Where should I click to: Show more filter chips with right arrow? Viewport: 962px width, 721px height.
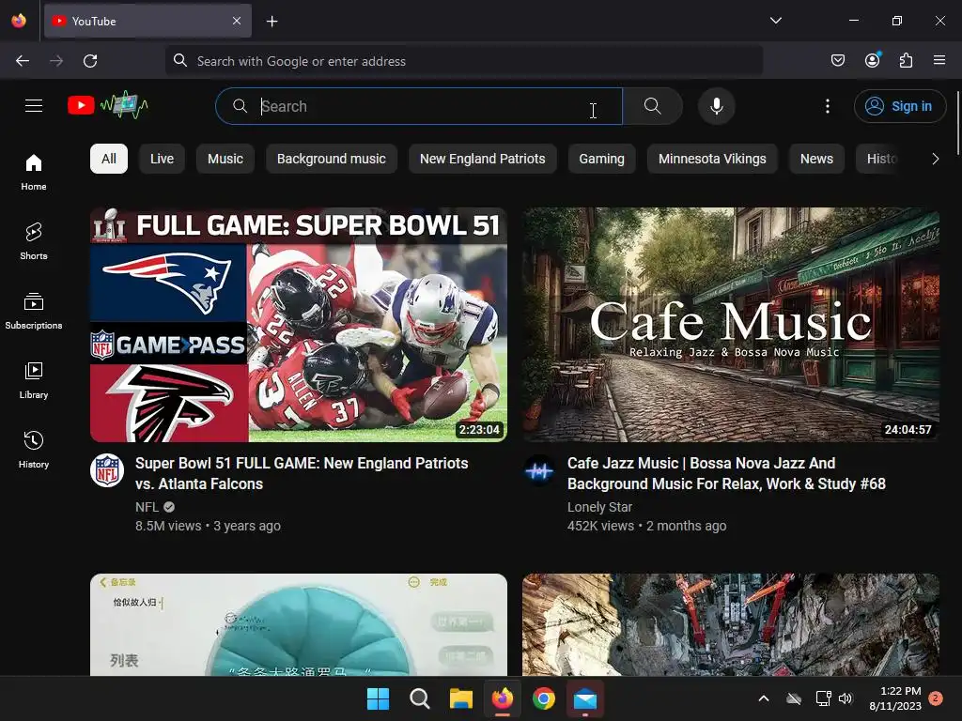pyautogui.click(x=935, y=159)
